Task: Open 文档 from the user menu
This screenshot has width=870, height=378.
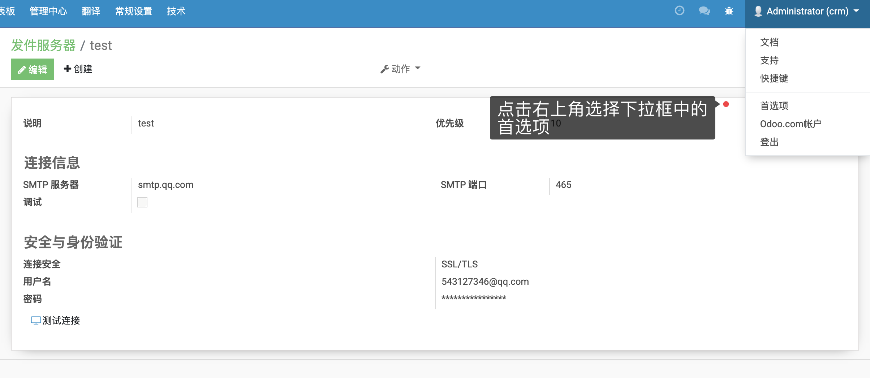Action: click(769, 43)
